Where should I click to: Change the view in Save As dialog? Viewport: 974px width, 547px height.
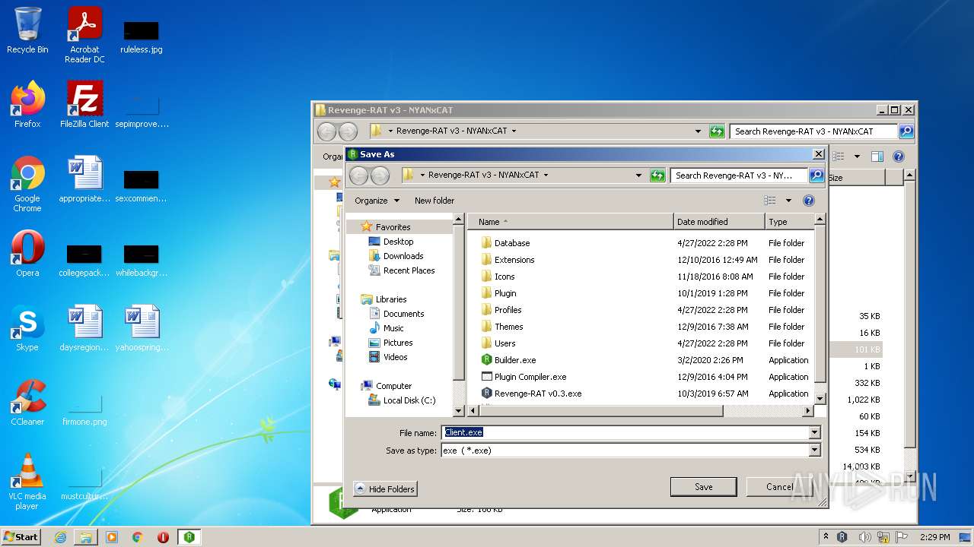(x=770, y=201)
